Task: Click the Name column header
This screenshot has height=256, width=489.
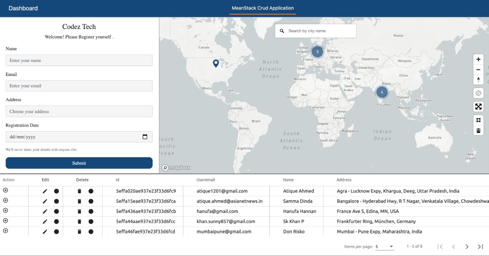Action: (x=288, y=180)
